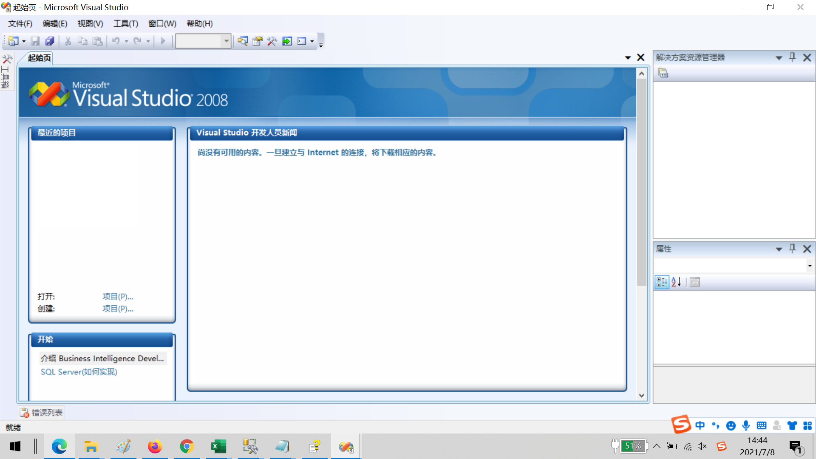
Task: Click the 项目(P) link next to 打开
Action: [118, 297]
